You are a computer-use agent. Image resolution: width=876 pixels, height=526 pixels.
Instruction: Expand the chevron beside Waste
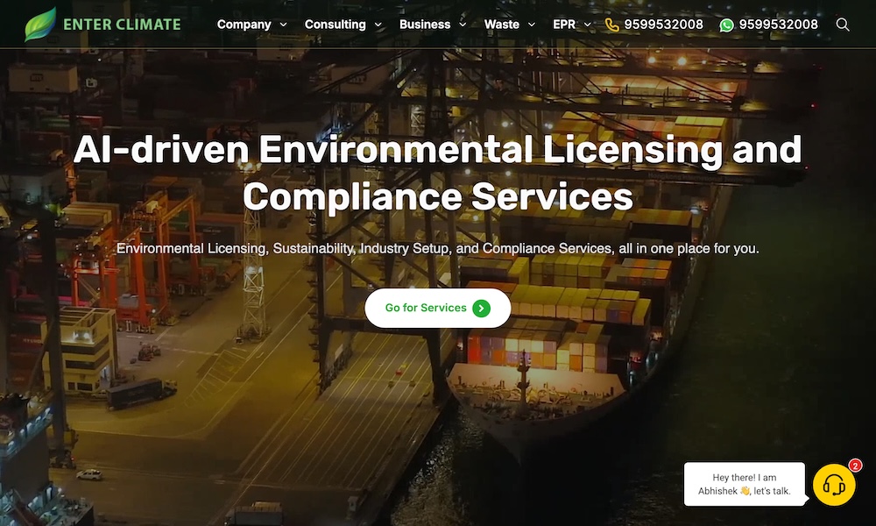click(532, 25)
